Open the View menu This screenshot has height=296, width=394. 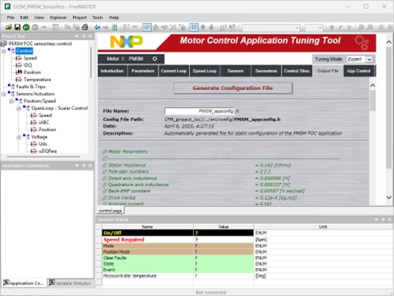click(39, 18)
